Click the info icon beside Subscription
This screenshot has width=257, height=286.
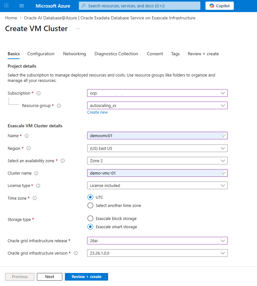[x=38, y=93]
